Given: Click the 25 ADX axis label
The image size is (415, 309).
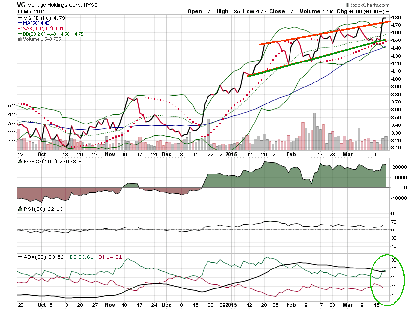Looking at the screenshot, I should pyautogui.click(x=394, y=269).
